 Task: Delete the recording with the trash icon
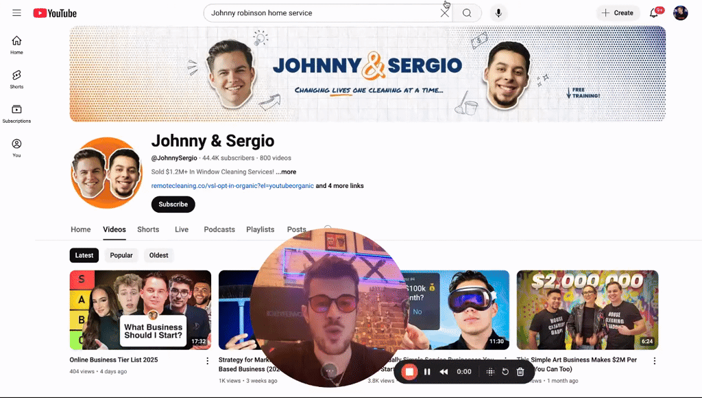click(520, 371)
